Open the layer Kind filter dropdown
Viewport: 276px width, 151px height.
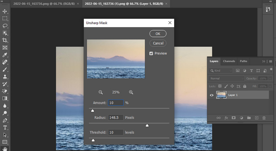pyautogui.click(x=221, y=71)
